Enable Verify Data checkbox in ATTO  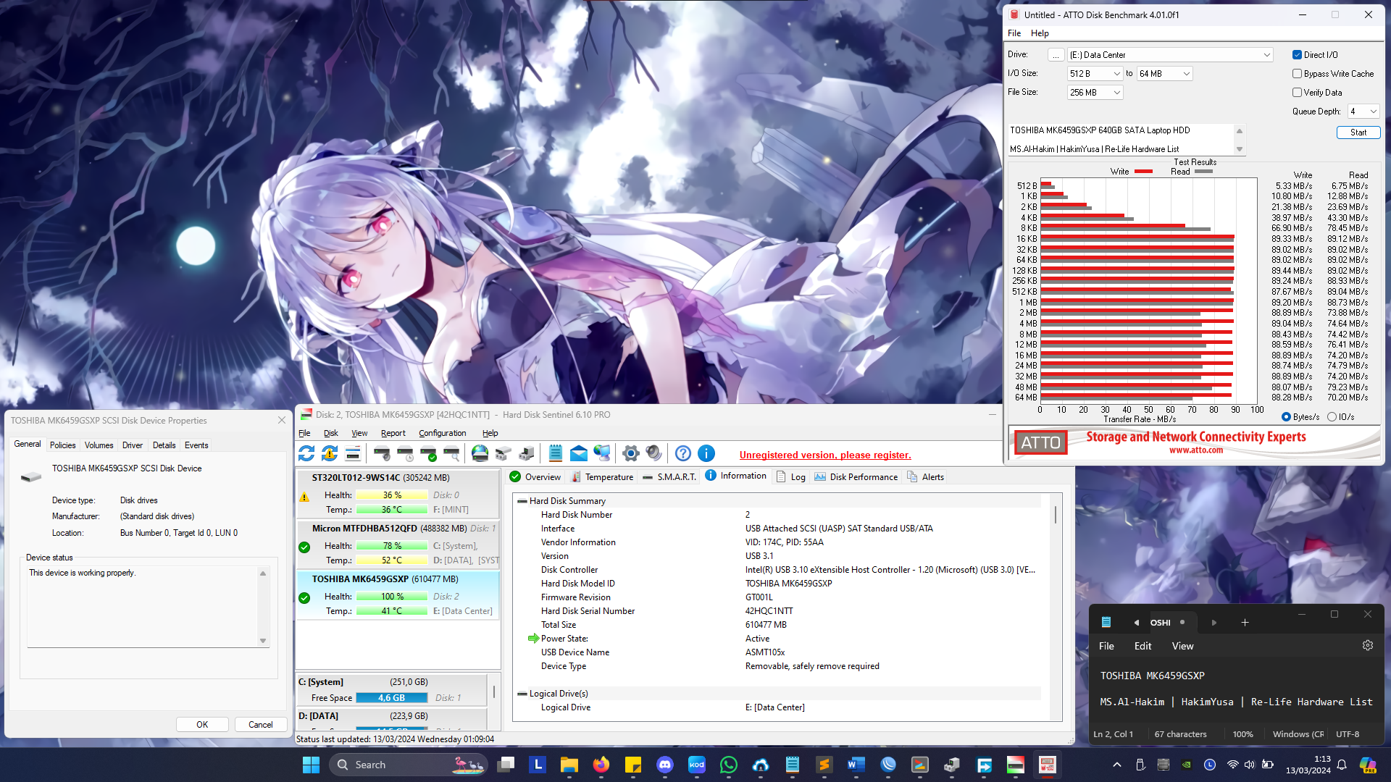pyautogui.click(x=1297, y=93)
